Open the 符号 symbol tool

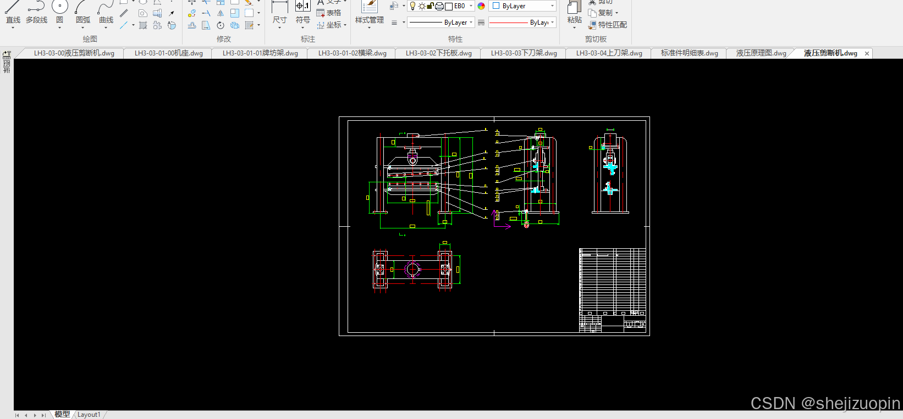(303, 13)
